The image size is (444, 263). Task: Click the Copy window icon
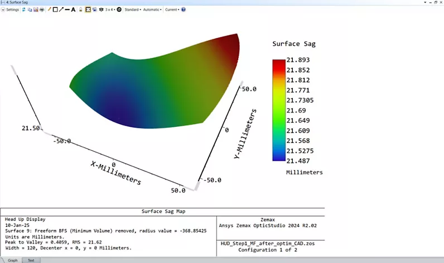pyautogui.click(x=30, y=9)
